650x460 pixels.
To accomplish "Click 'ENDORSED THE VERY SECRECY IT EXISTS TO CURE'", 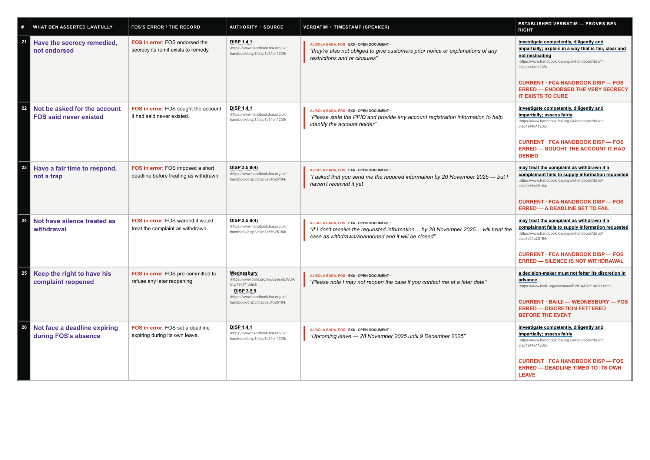I will coord(573,93).
